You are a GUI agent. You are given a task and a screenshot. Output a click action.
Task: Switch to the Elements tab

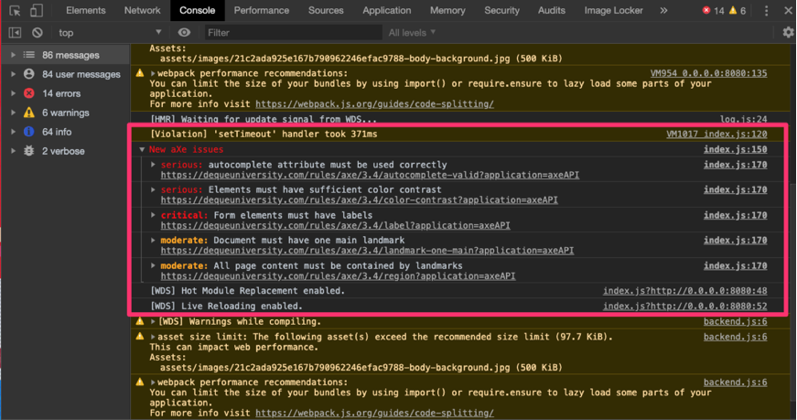pyautogui.click(x=85, y=10)
